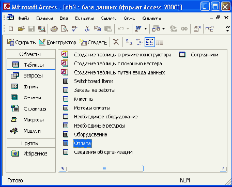Open Print Preview from toolbar

[64, 28]
